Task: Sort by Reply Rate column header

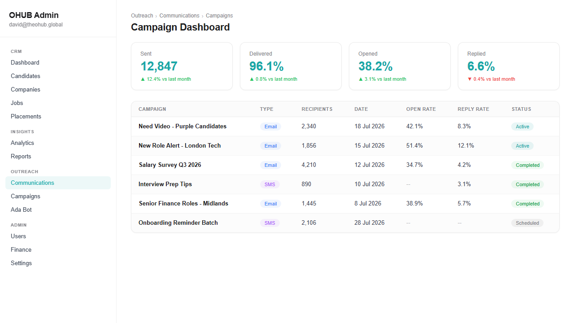Action: [x=474, y=109]
